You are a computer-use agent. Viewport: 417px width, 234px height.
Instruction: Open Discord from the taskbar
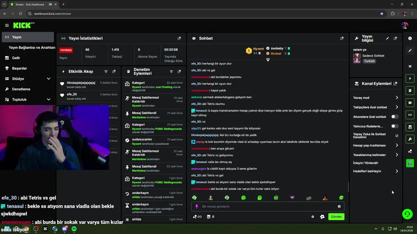coord(65,229)
